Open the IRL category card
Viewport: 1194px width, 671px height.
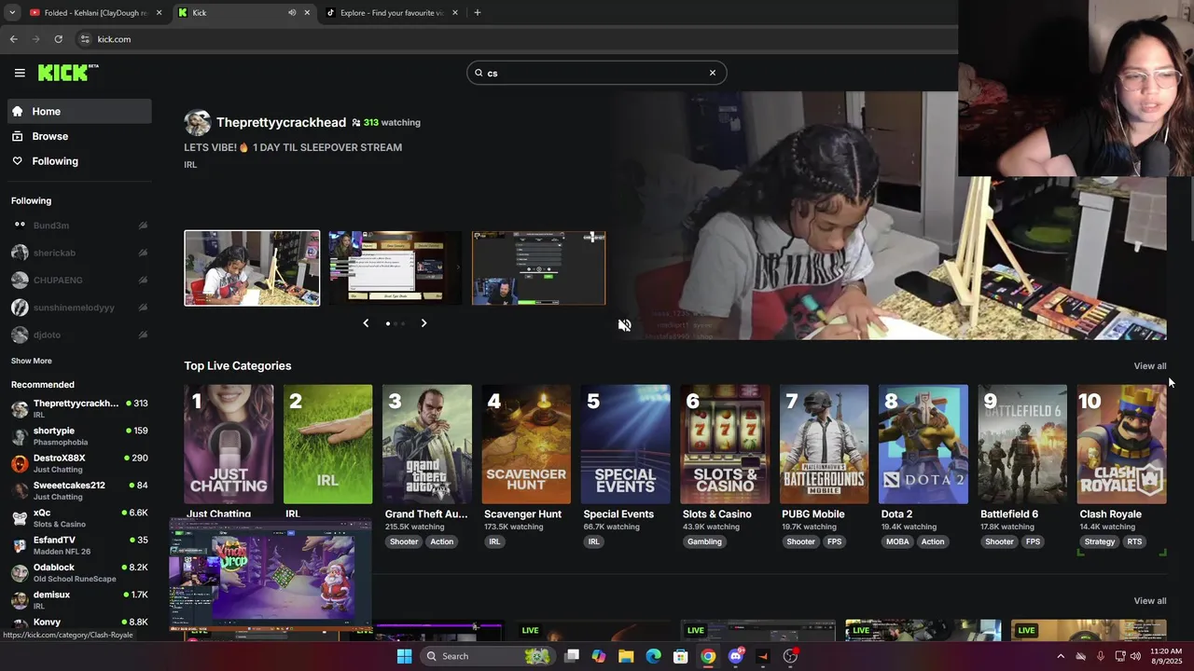point(327,445)
